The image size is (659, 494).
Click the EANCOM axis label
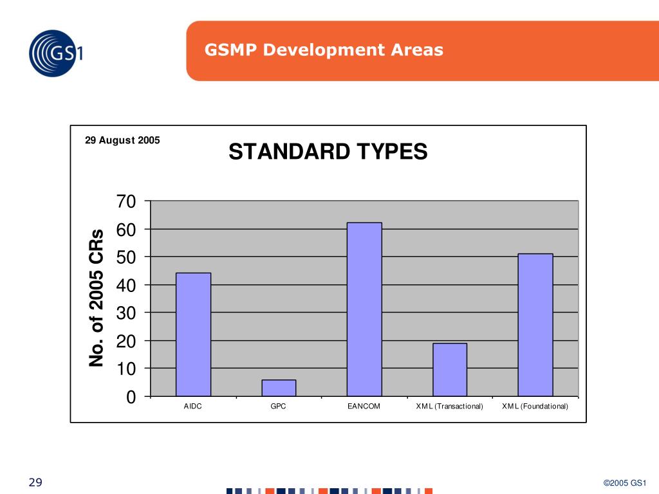point(364,407)
